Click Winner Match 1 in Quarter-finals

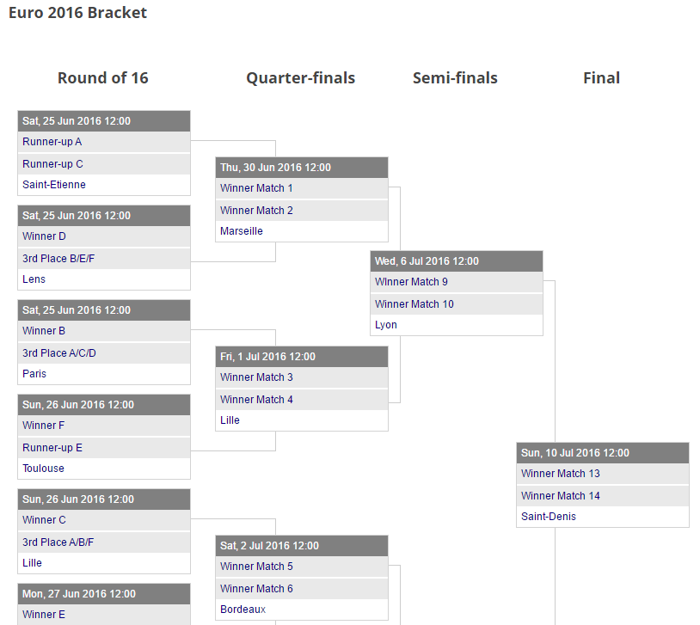(x=256, y=188)
